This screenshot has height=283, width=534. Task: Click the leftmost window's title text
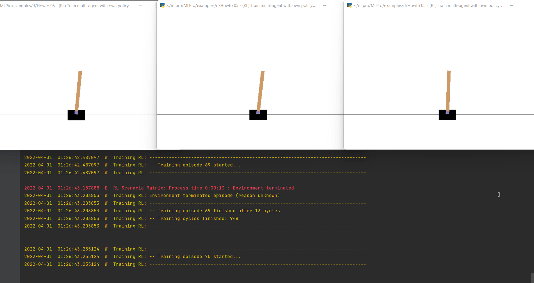[66, 6]
